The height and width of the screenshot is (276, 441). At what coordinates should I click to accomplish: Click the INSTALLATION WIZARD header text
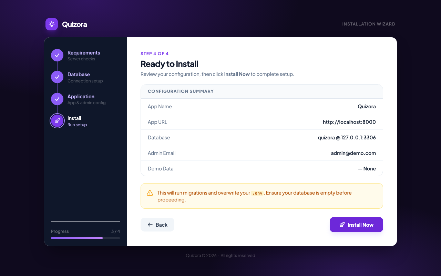(369, 24)
